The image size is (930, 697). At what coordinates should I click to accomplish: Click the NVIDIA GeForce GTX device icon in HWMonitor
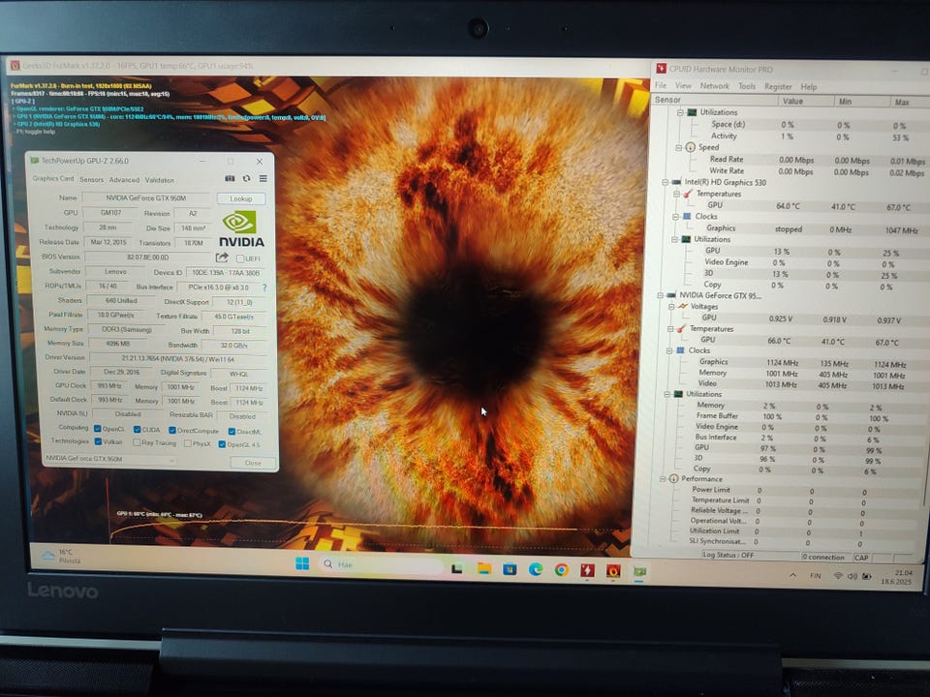670,295
